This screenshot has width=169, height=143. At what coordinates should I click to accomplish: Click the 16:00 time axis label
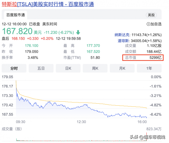pyautogui.click(x=142, y=122)
